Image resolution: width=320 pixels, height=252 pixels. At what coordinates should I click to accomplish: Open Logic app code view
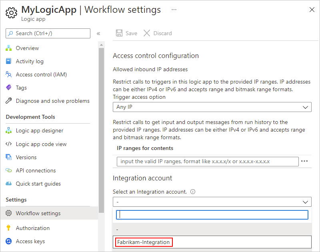45,144
